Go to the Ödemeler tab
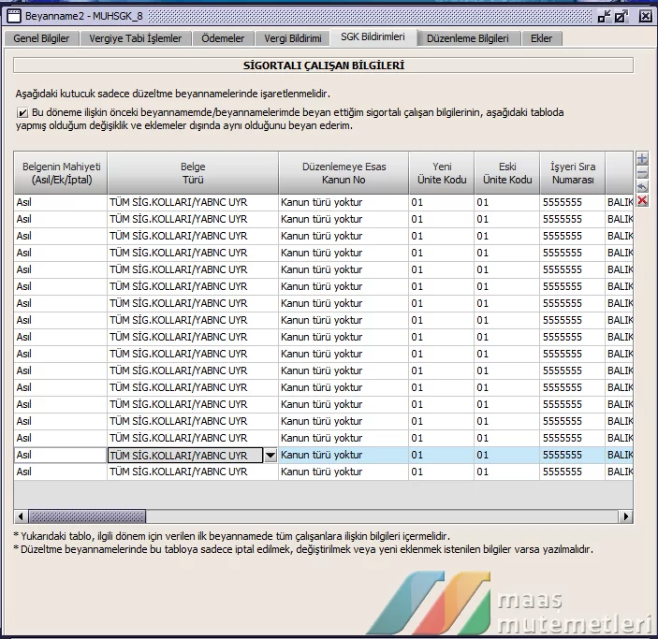This screenshot has width=658, height=639. [x=223, y=38]
